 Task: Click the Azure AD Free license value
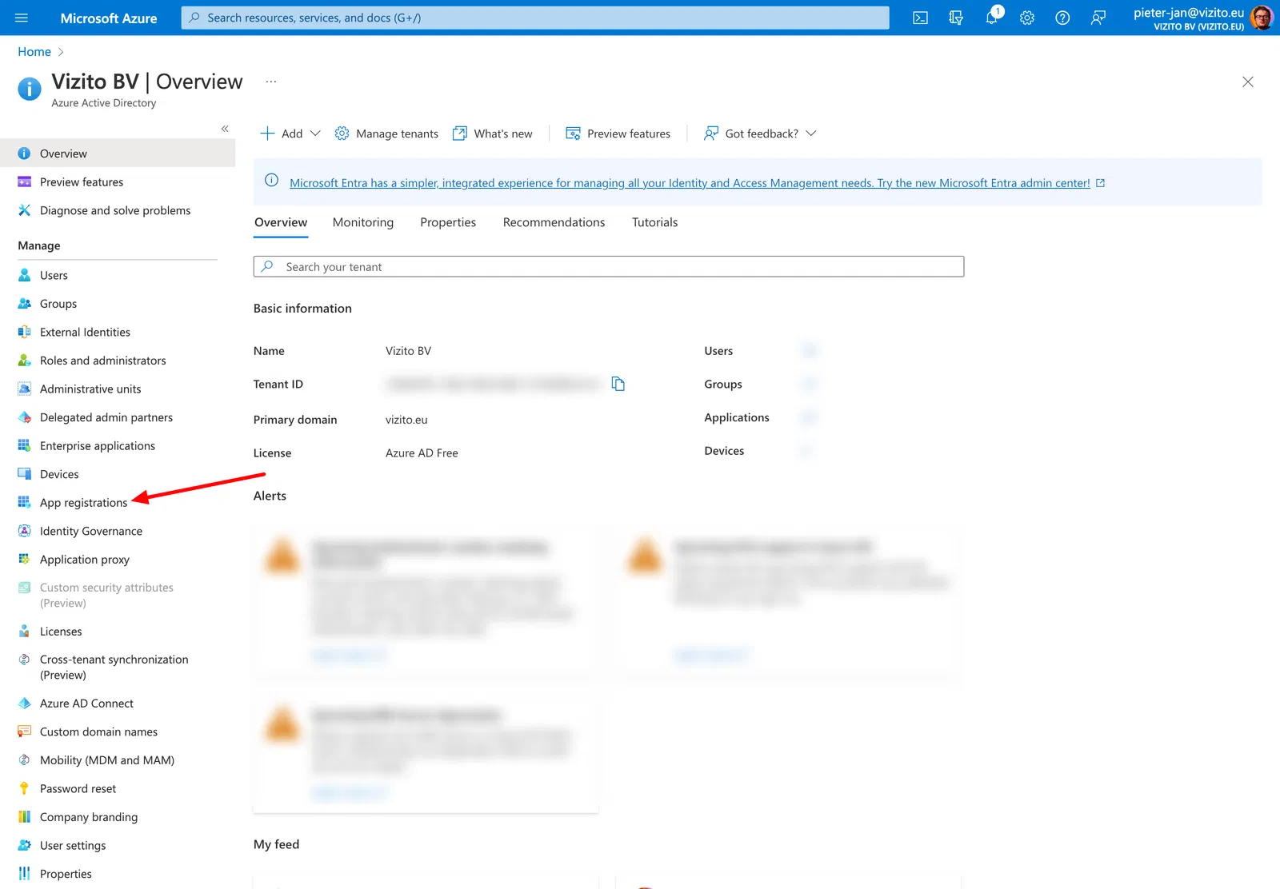tap(422, 452)
